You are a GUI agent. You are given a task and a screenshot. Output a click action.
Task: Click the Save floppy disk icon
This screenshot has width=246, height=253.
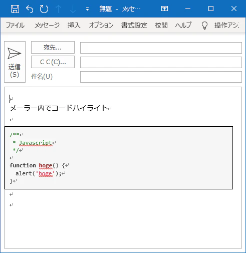[x=15, y=9]
